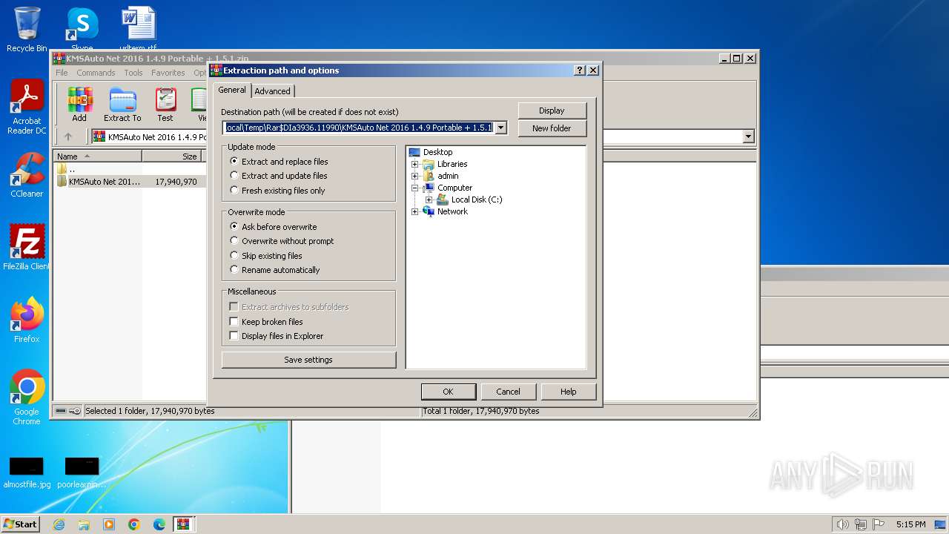Open the File menu in WinRAR

[x=62, y=73]
